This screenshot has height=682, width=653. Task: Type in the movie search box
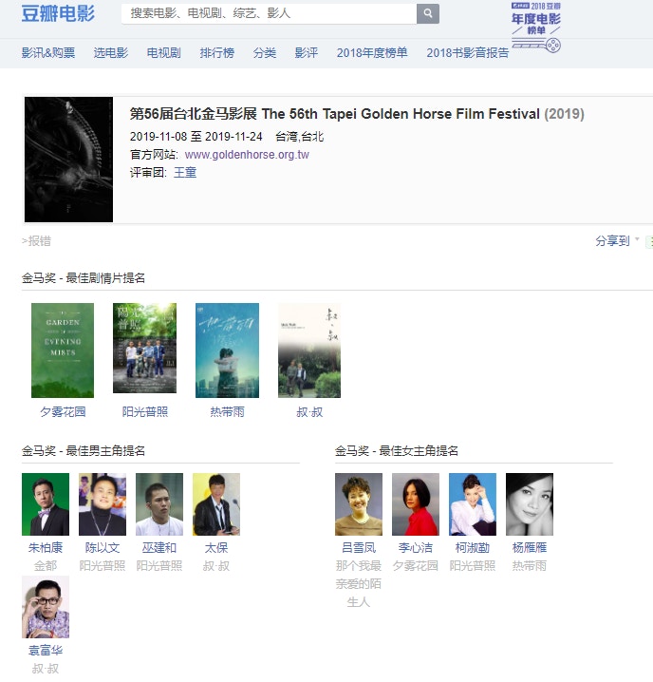(269, 13)
